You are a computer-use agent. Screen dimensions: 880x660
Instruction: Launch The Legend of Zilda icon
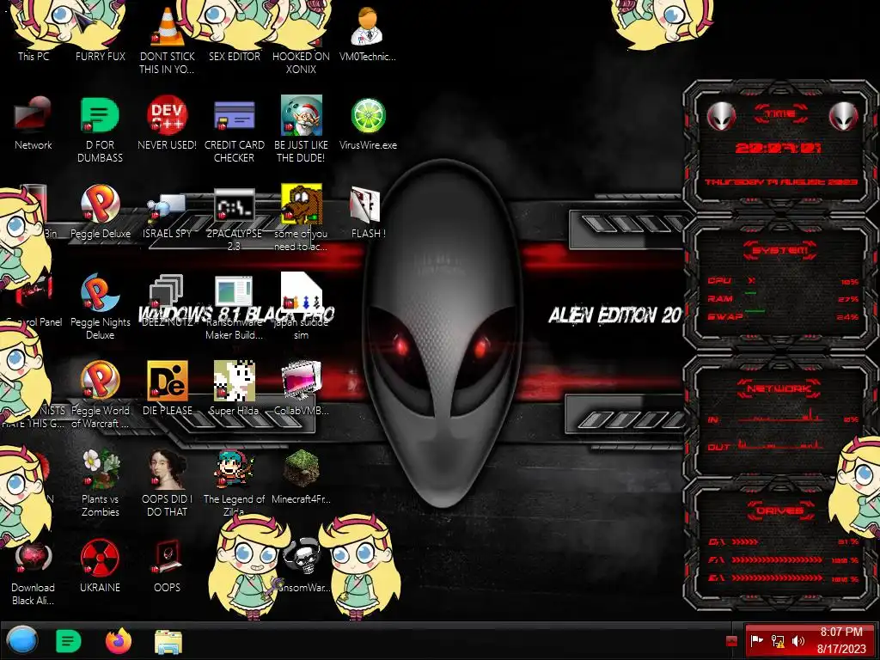(234, 469)
